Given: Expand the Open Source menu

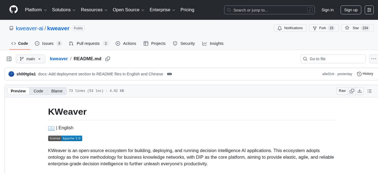Looking at the screenshot, I should point(128,10).
